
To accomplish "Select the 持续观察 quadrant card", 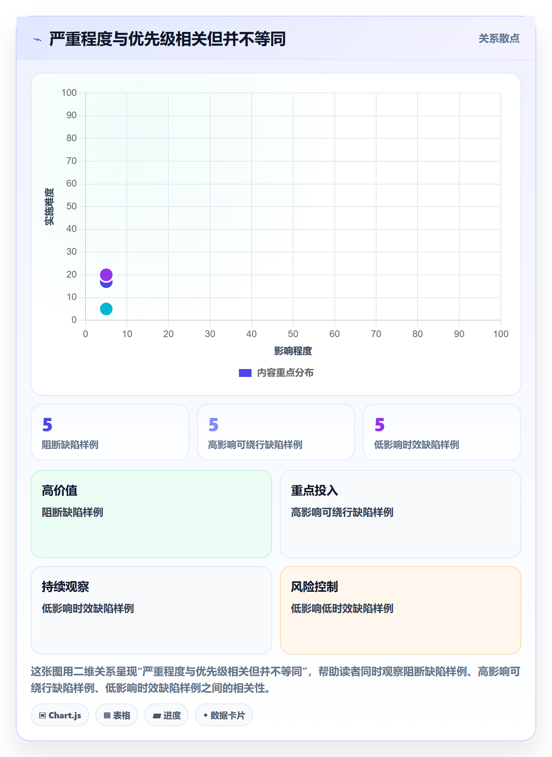I will click(151, 610).
